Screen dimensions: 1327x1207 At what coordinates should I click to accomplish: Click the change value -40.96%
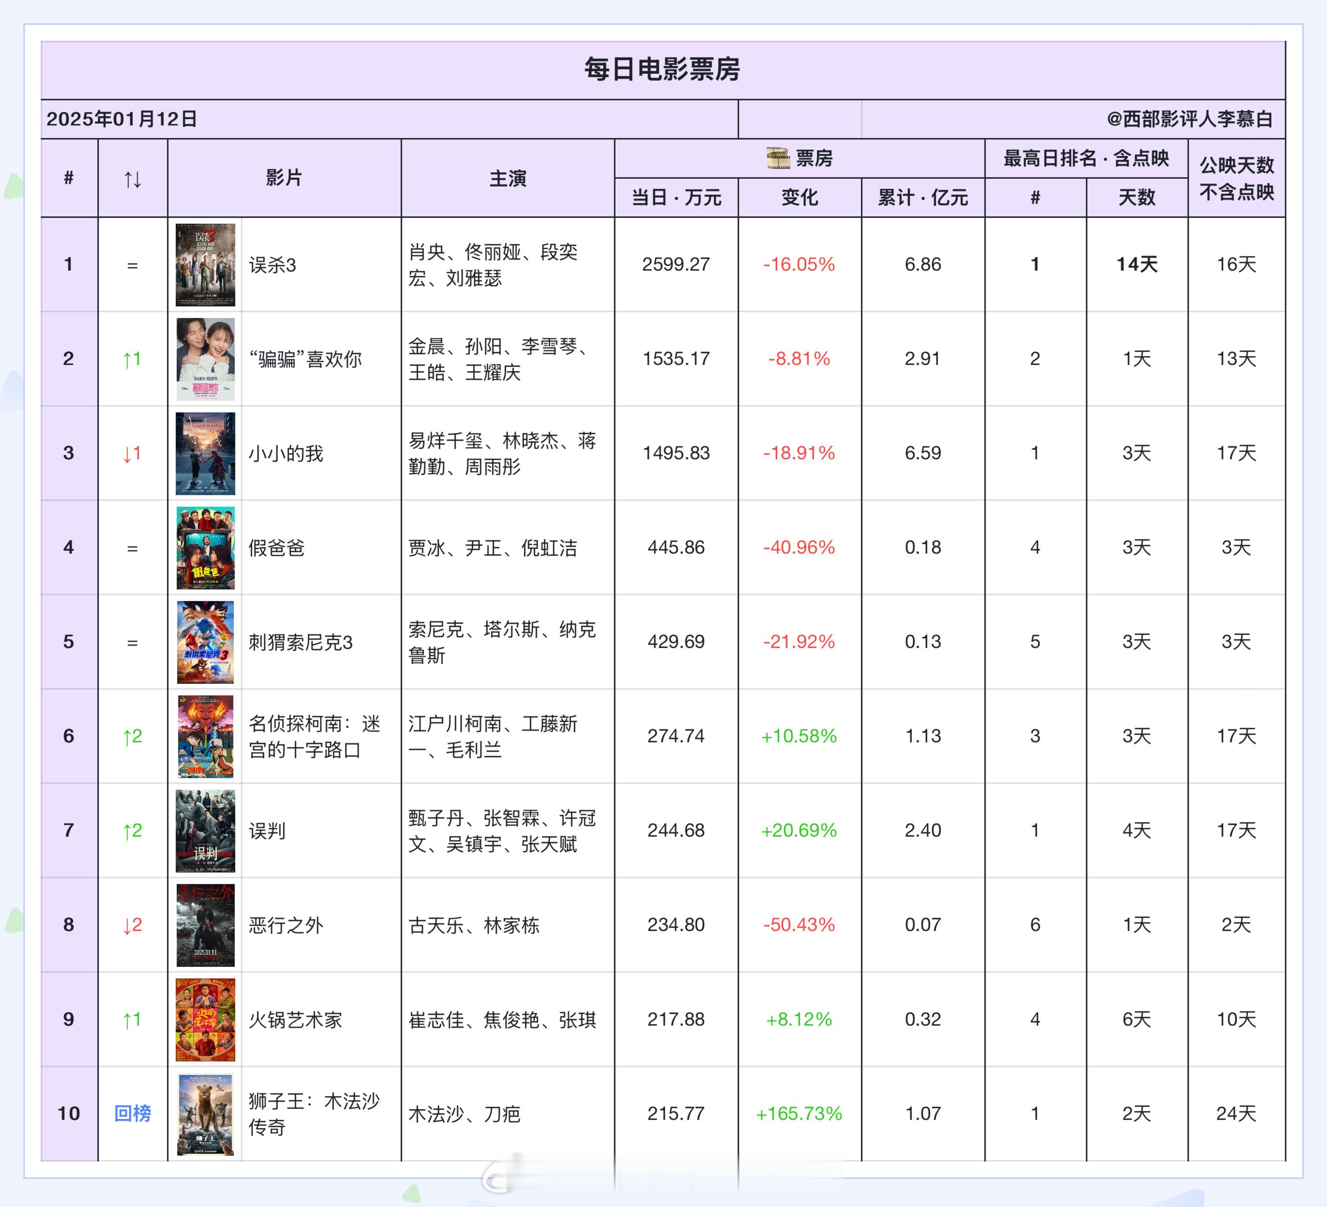click(x=799, y=547)
